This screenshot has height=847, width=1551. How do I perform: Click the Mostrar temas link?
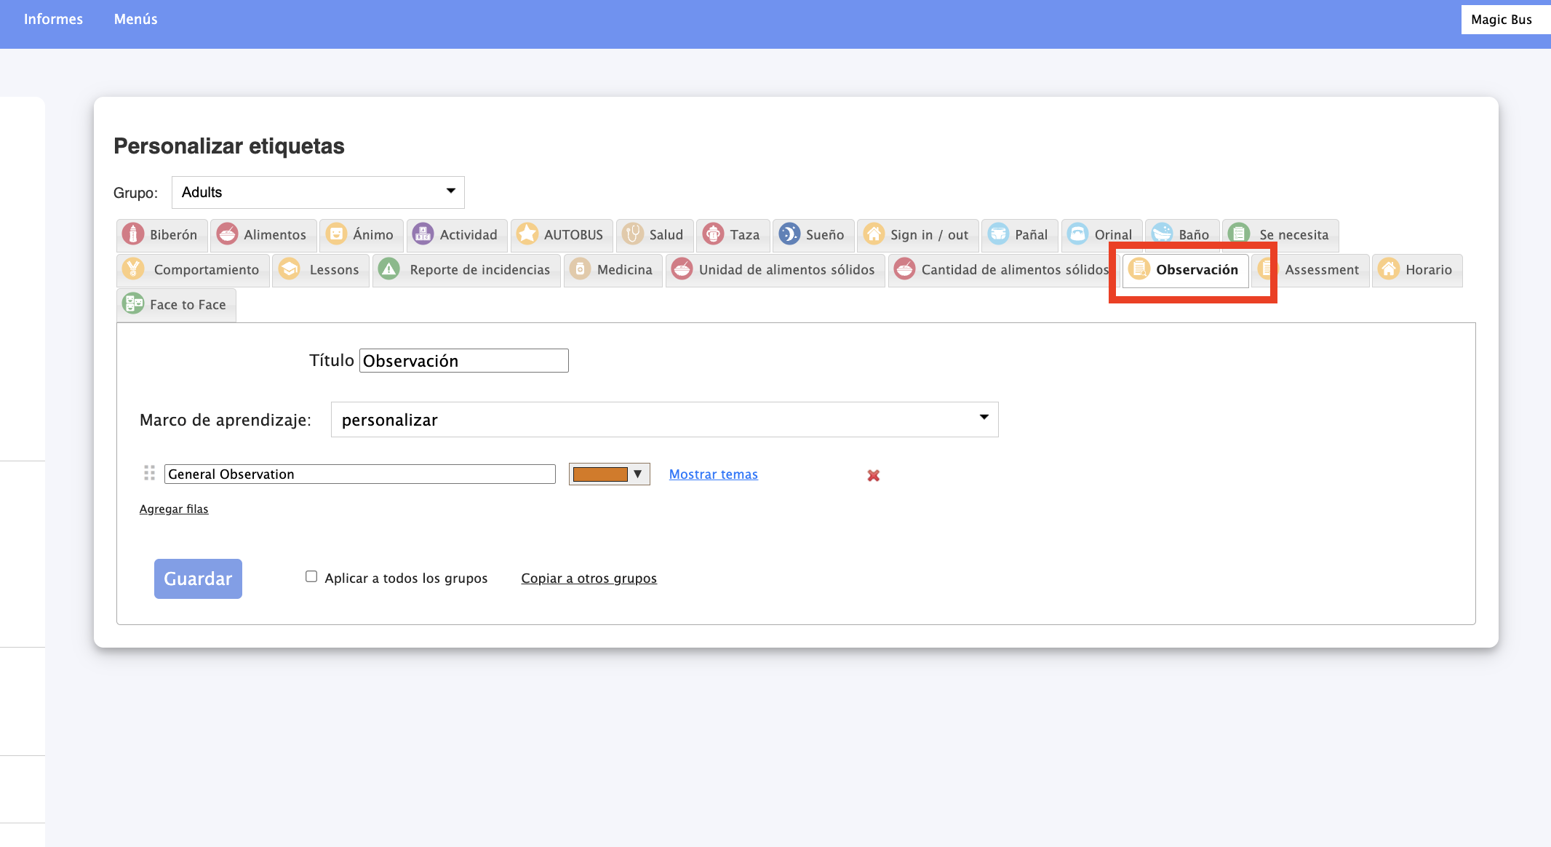coord(713,474)
